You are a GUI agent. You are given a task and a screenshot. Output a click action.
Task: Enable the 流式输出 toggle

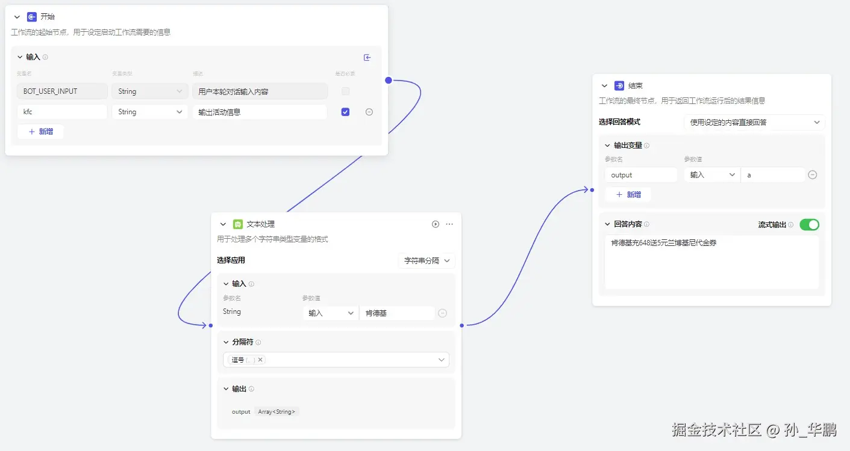(810, 224)
